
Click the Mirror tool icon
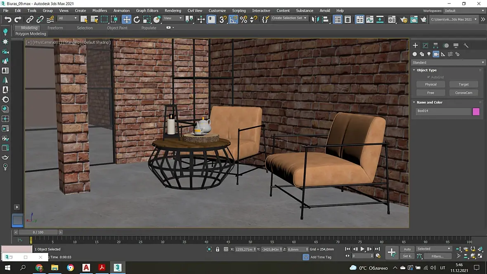tap(315, 19)
